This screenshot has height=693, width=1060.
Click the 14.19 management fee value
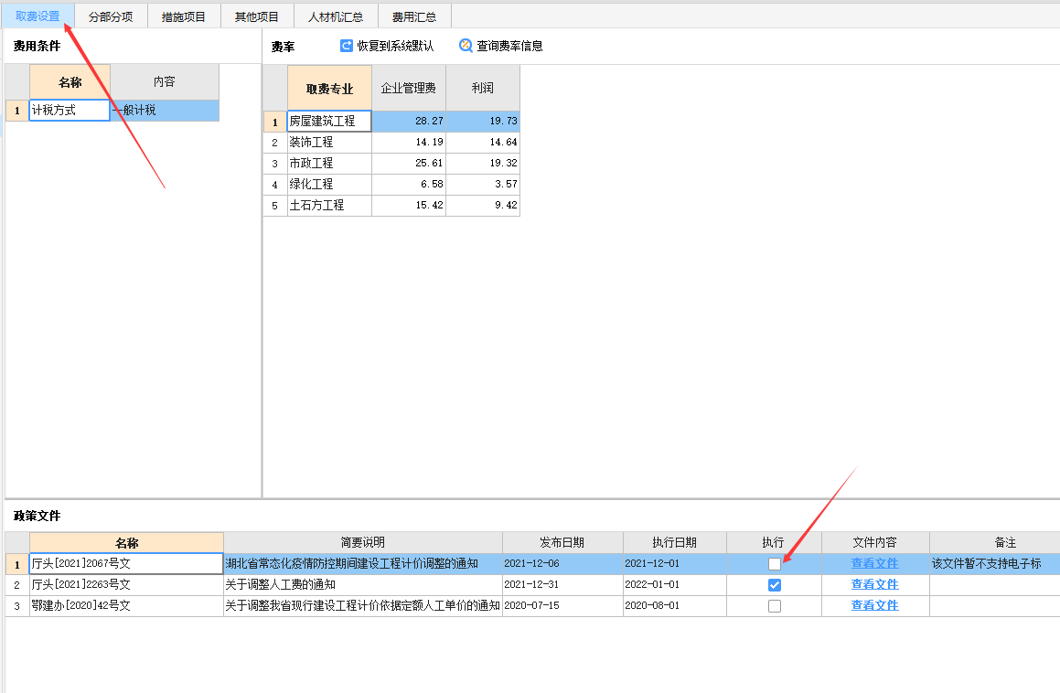(x=409, y=142)
